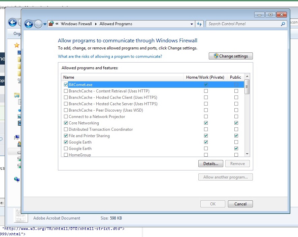The image size is (298, 237).
Task: Select the Core Networking row text
Action: pos(84,123)
